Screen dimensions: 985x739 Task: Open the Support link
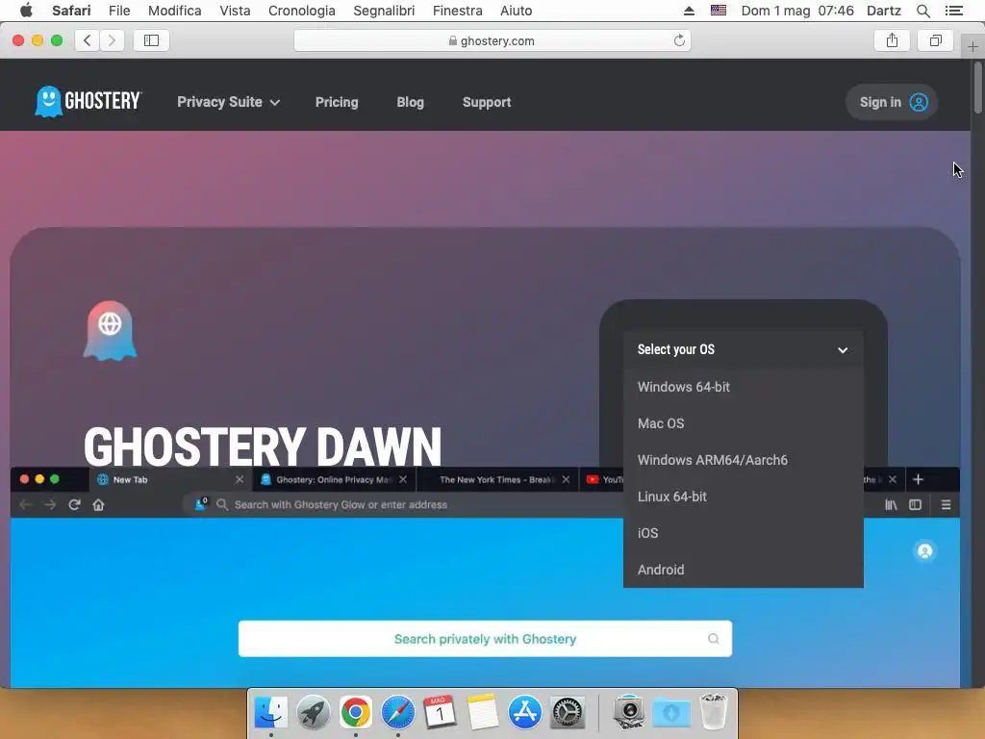(487, 102)
